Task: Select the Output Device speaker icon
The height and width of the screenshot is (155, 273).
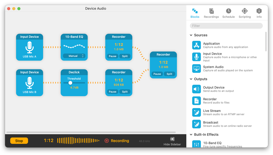Action: (196, 89)
